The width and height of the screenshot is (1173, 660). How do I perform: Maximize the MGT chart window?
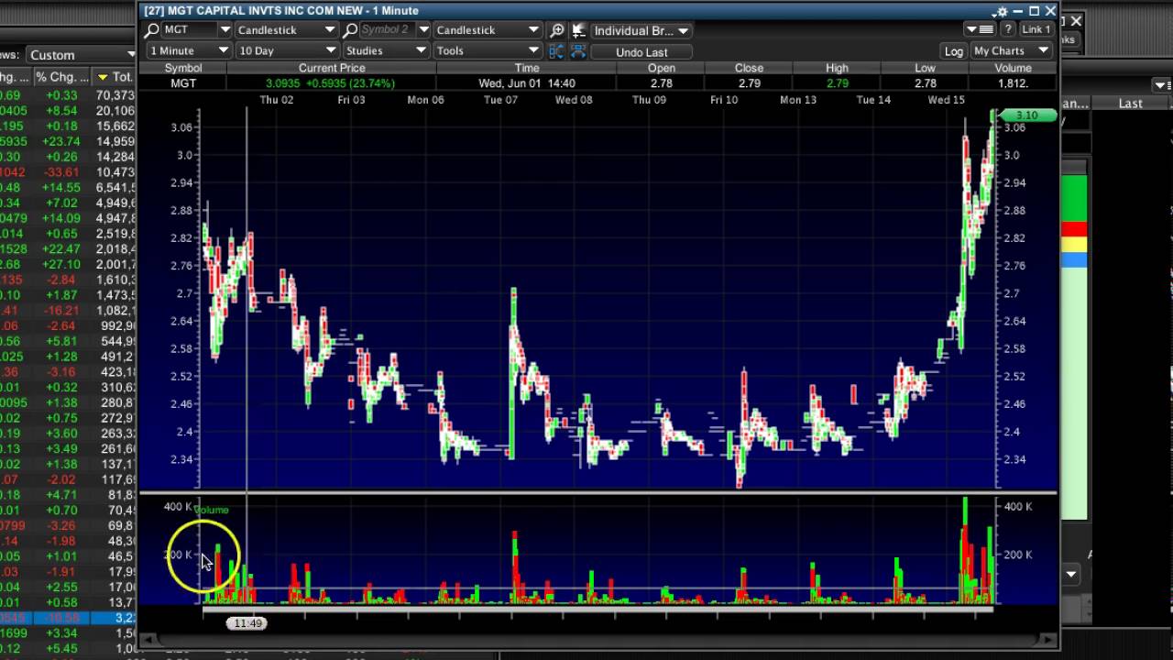1034,11
